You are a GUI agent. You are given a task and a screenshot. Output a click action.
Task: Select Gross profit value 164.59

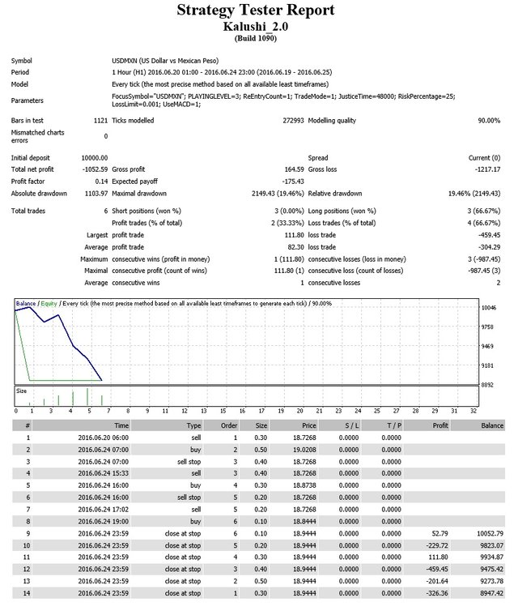(x=295, y=169)
